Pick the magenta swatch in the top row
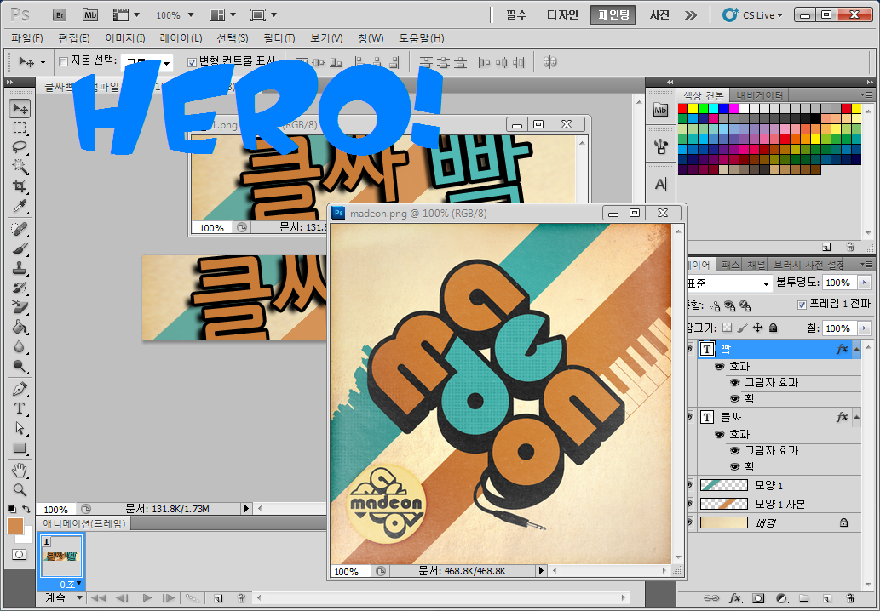Screen dimensions: 880x611 coord(734,108)
